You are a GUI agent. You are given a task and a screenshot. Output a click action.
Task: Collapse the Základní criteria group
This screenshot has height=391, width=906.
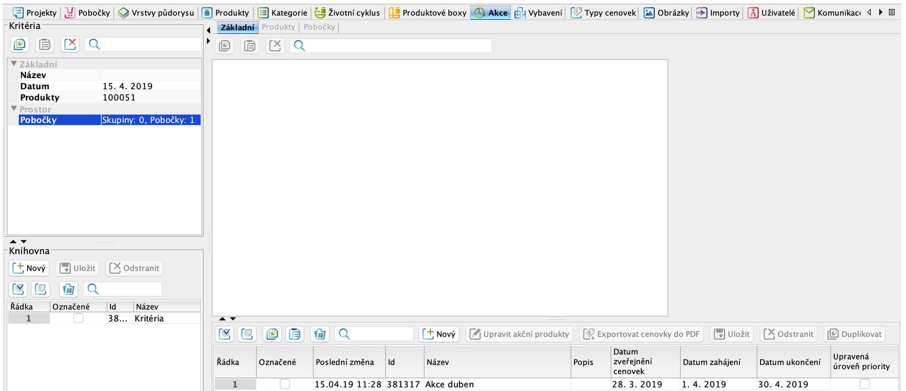(14, 64)
